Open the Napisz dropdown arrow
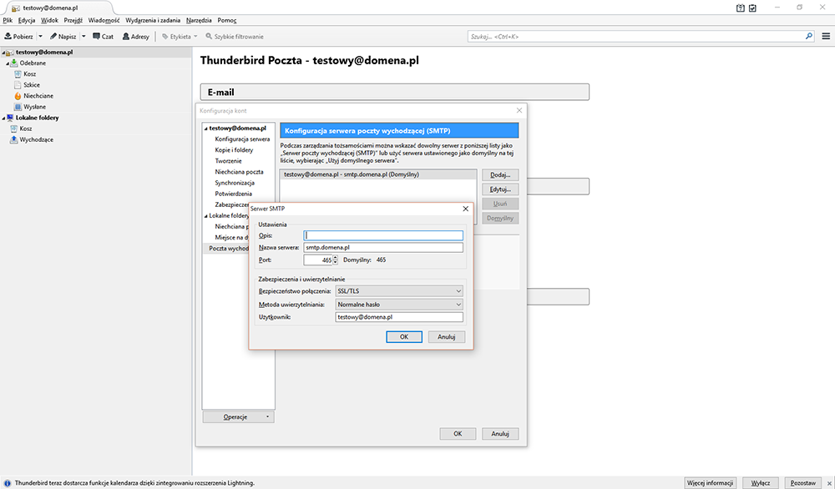This screenshot has height=489, width=835. (83, 37)
